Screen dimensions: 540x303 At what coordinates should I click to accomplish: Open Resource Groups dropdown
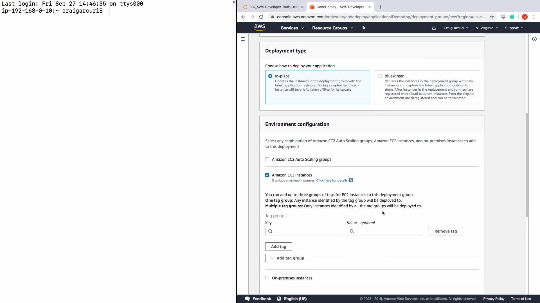(x=332, y=28)
